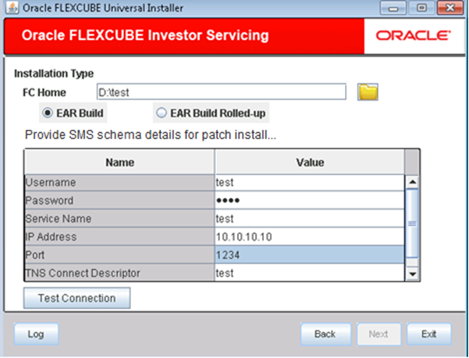This screenshot has width=469, height=358.
Task: Open the Log button
Action: pyautogui.click(x=36, y=334)
